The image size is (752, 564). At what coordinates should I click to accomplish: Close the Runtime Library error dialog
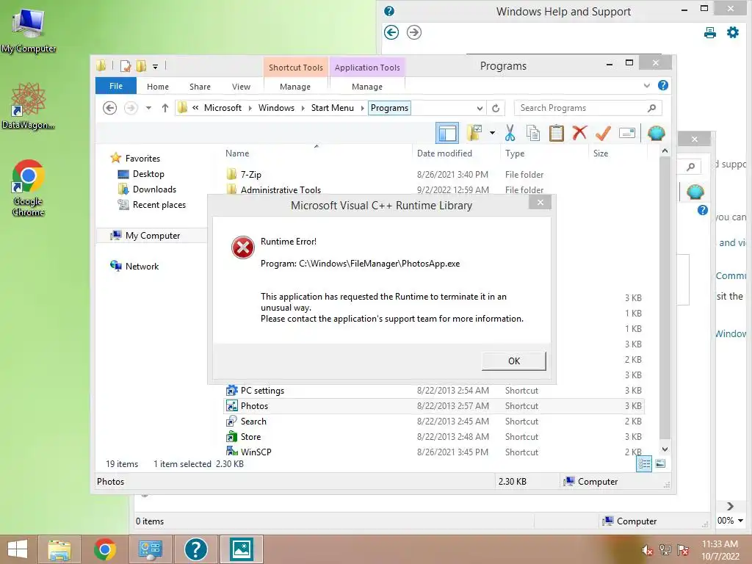click(540, 203)
